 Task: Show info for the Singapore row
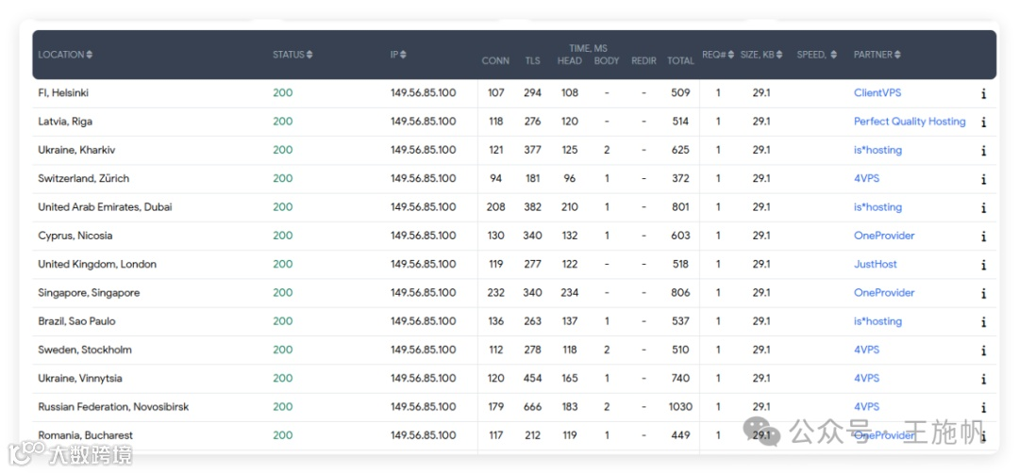click(x=983, y=293)
